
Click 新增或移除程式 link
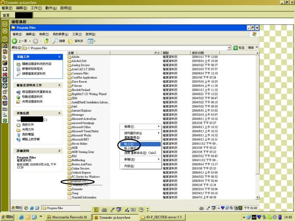[x=32, y=69]
